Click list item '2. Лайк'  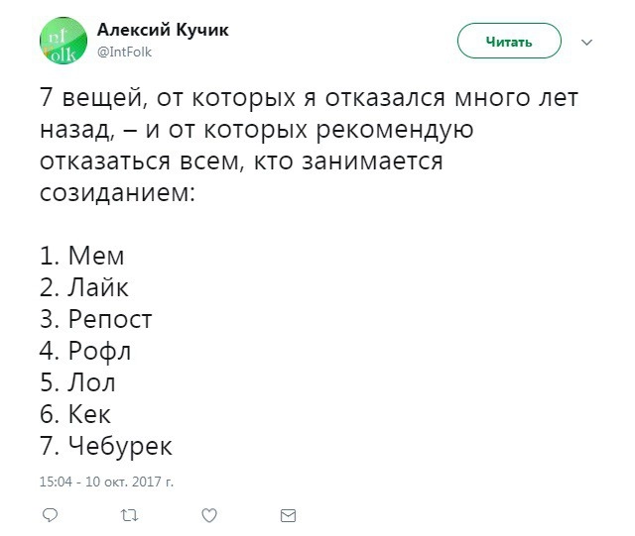click(84, 287)
